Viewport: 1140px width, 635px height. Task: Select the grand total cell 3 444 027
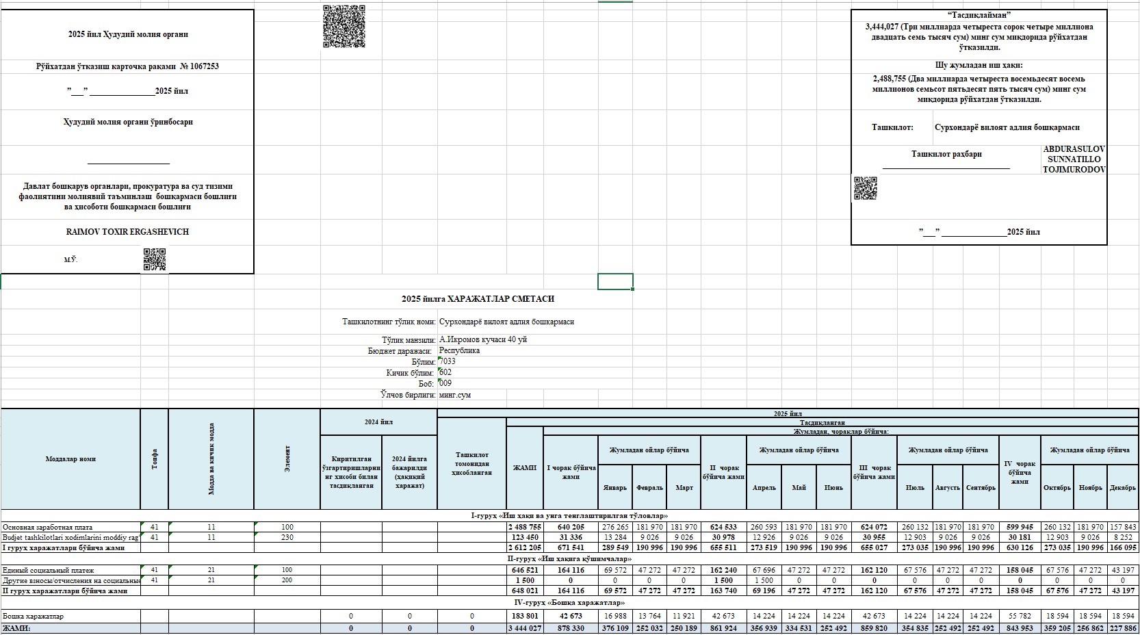pos(524,628)
